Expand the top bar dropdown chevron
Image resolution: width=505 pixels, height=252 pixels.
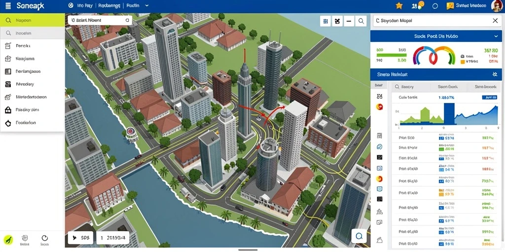pos(147,6)
